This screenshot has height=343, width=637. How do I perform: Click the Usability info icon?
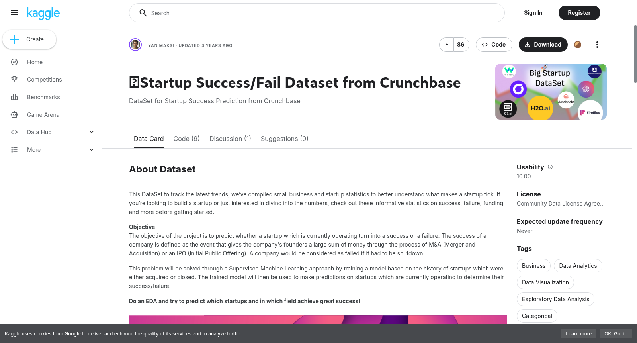click(x=550, y=167)
